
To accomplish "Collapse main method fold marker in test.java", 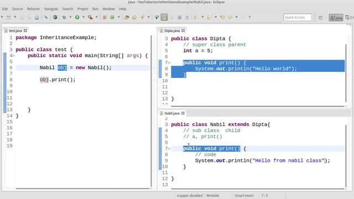I will pyautogui.click(x=14, y=56).
